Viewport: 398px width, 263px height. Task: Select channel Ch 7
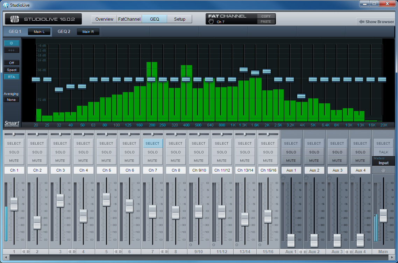(152, 143)
